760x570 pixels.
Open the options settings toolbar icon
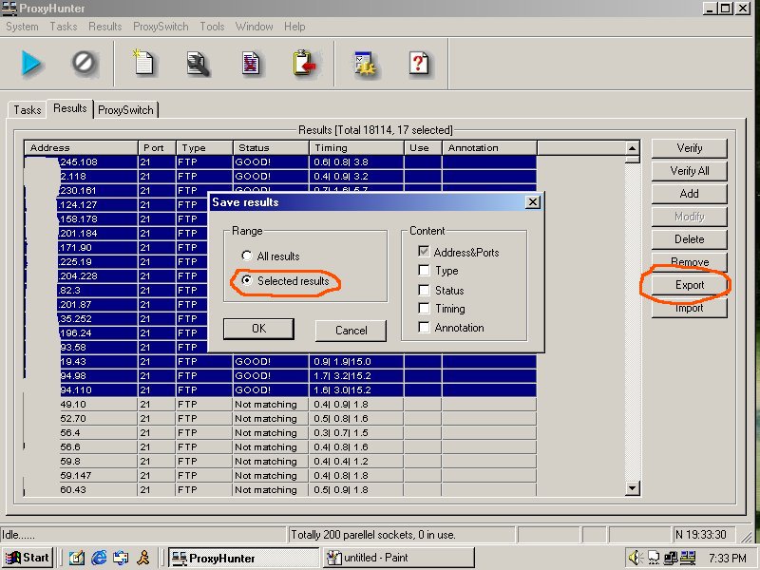pyautogui.click(x=366, y=64)
